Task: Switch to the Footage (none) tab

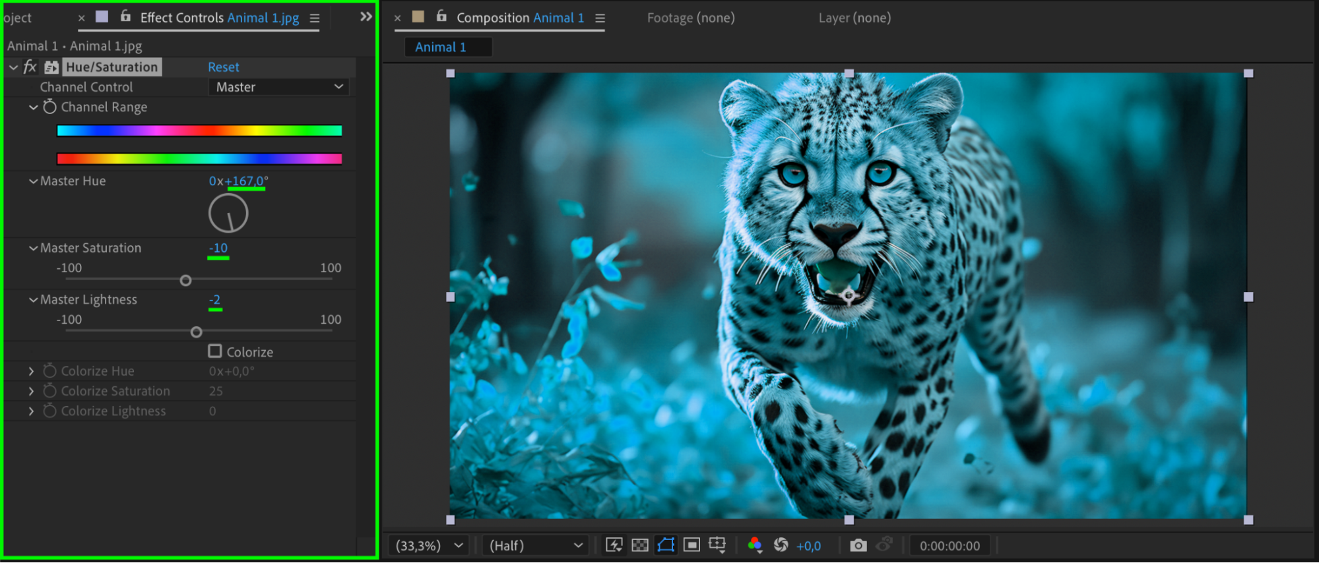Action: click(x=690, y=18)
